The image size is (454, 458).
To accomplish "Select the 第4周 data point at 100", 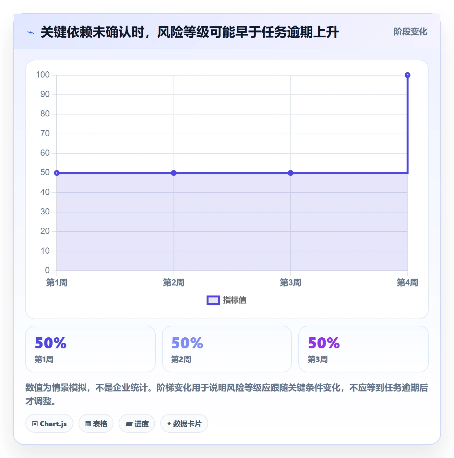I will (408, 75).
